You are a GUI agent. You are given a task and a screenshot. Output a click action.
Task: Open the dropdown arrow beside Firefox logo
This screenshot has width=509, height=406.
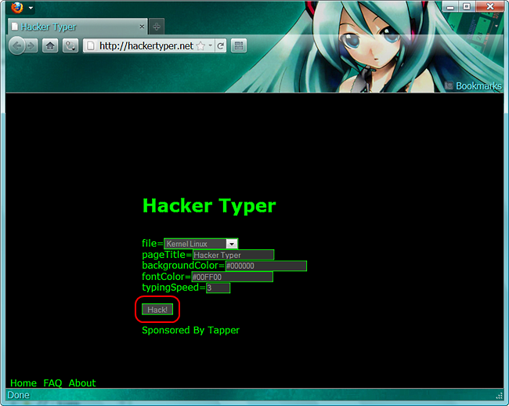[x=31, y=8]
